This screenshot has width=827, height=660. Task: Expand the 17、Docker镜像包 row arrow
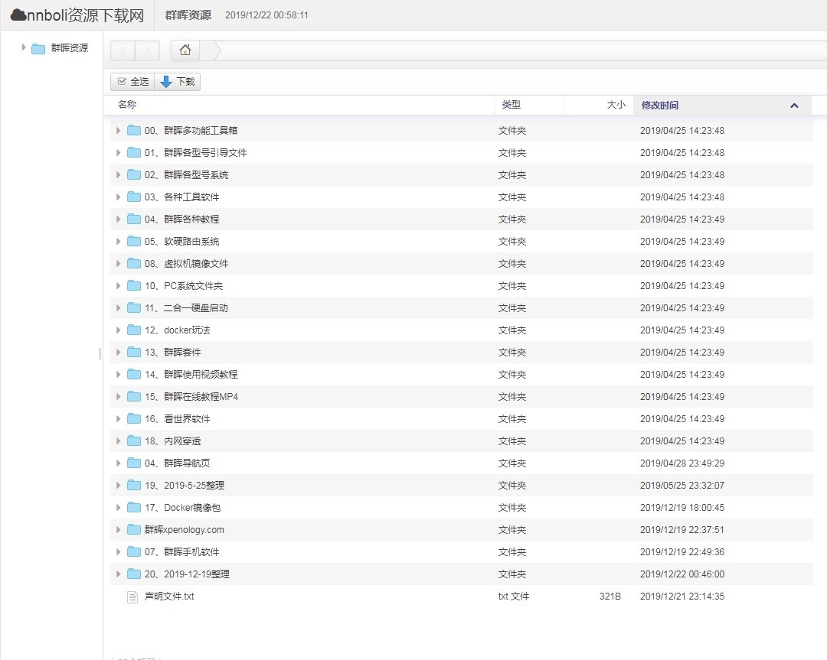[118, 507]
